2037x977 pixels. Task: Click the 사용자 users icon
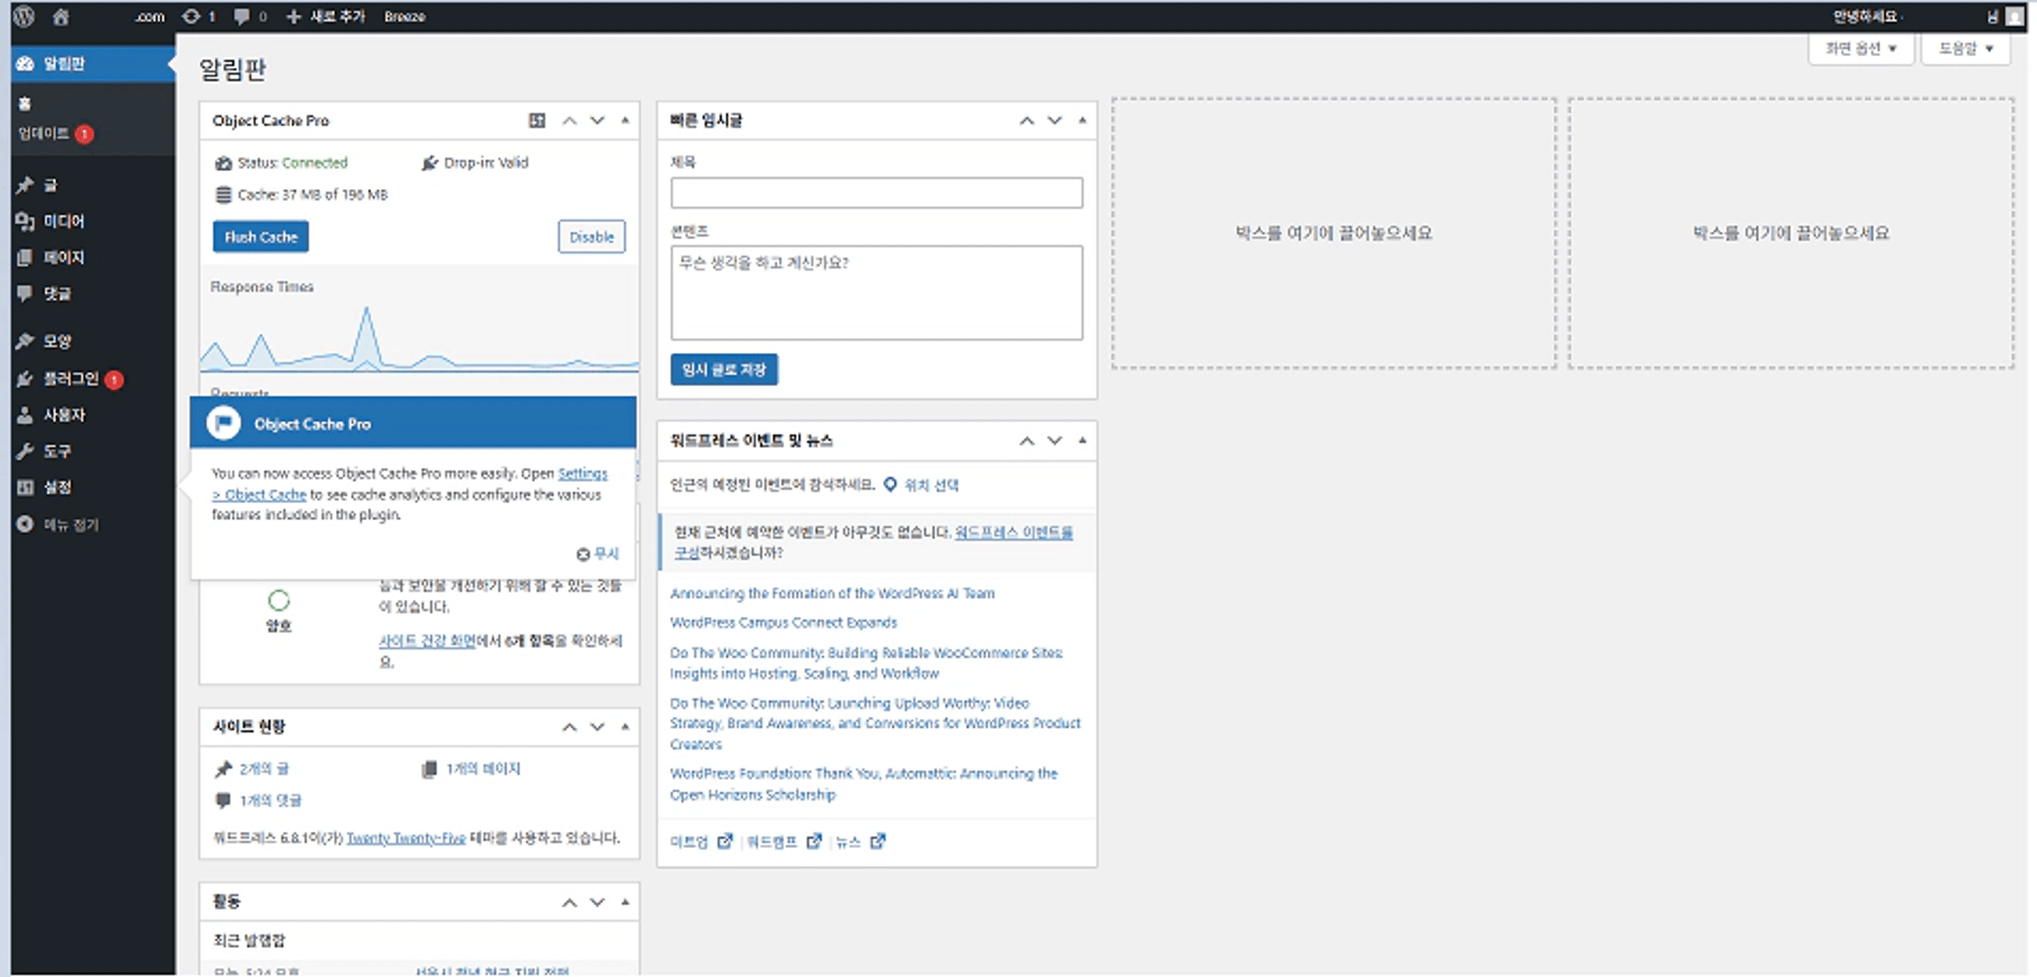coord(25,415)
